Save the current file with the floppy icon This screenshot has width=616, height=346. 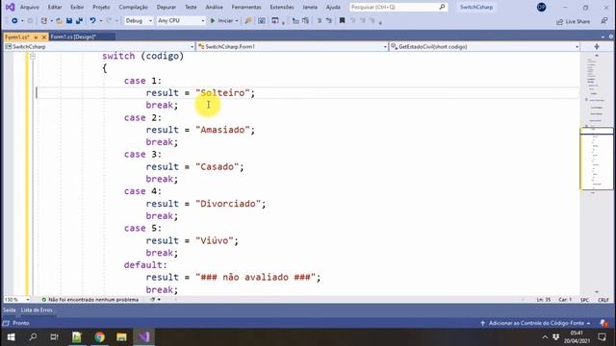[x=69, y=21]
